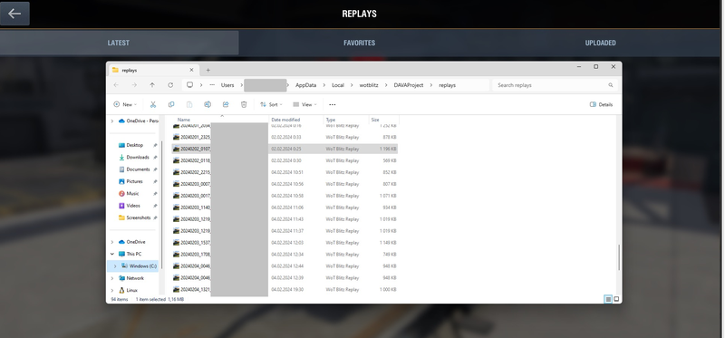Click the back arrow in Replays header
This screenshot has height=338, width=725.
click(x=14, y=14)
